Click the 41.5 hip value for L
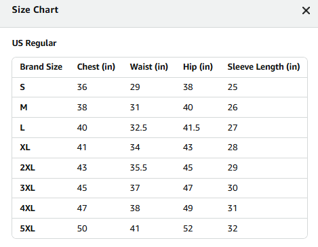 coord(191,128)
